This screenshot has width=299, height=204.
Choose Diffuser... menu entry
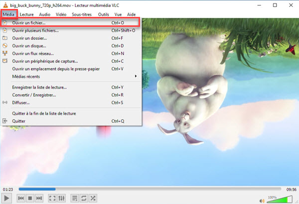tap(71, 102)
